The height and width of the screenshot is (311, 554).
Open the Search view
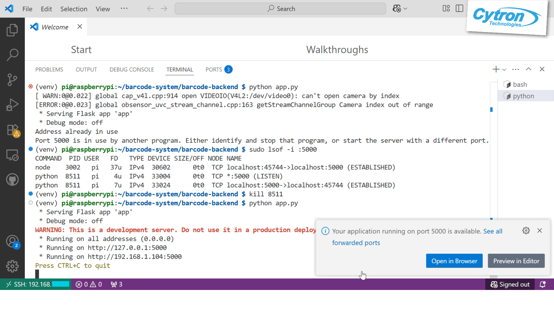12,54
